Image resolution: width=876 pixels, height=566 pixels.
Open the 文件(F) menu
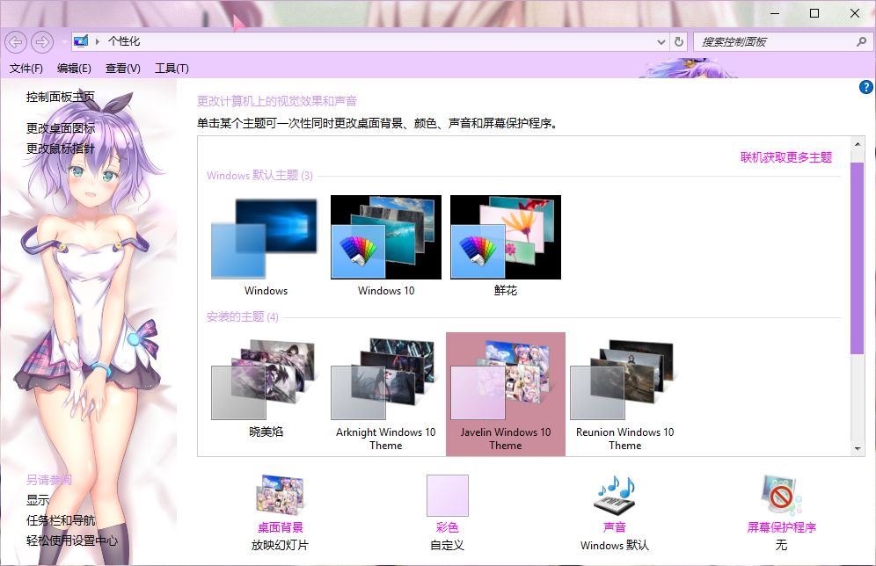point(26,68)
